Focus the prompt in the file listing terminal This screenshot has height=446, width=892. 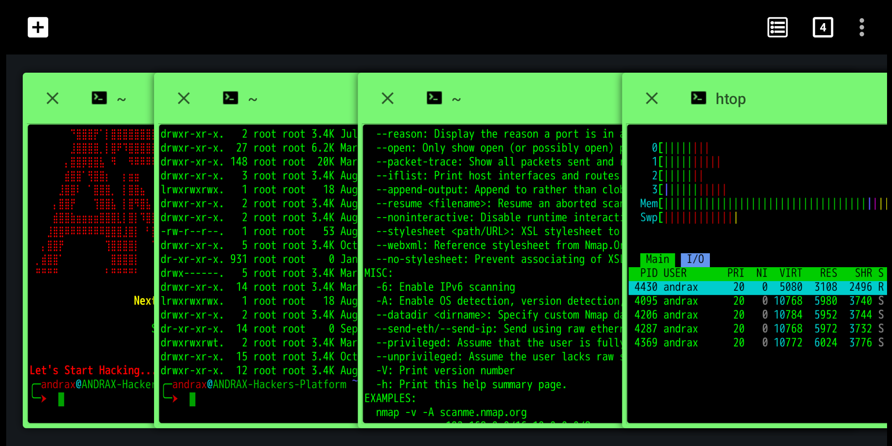[192, 399]
